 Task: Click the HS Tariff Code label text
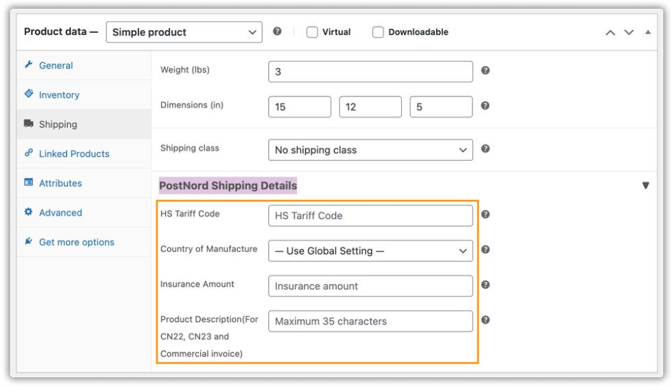(190, 214)
